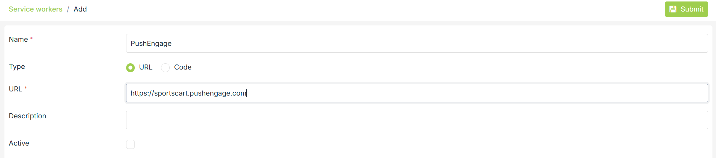Click the Description field label
This screenshot has width=716, height=158.
[28, 116]
